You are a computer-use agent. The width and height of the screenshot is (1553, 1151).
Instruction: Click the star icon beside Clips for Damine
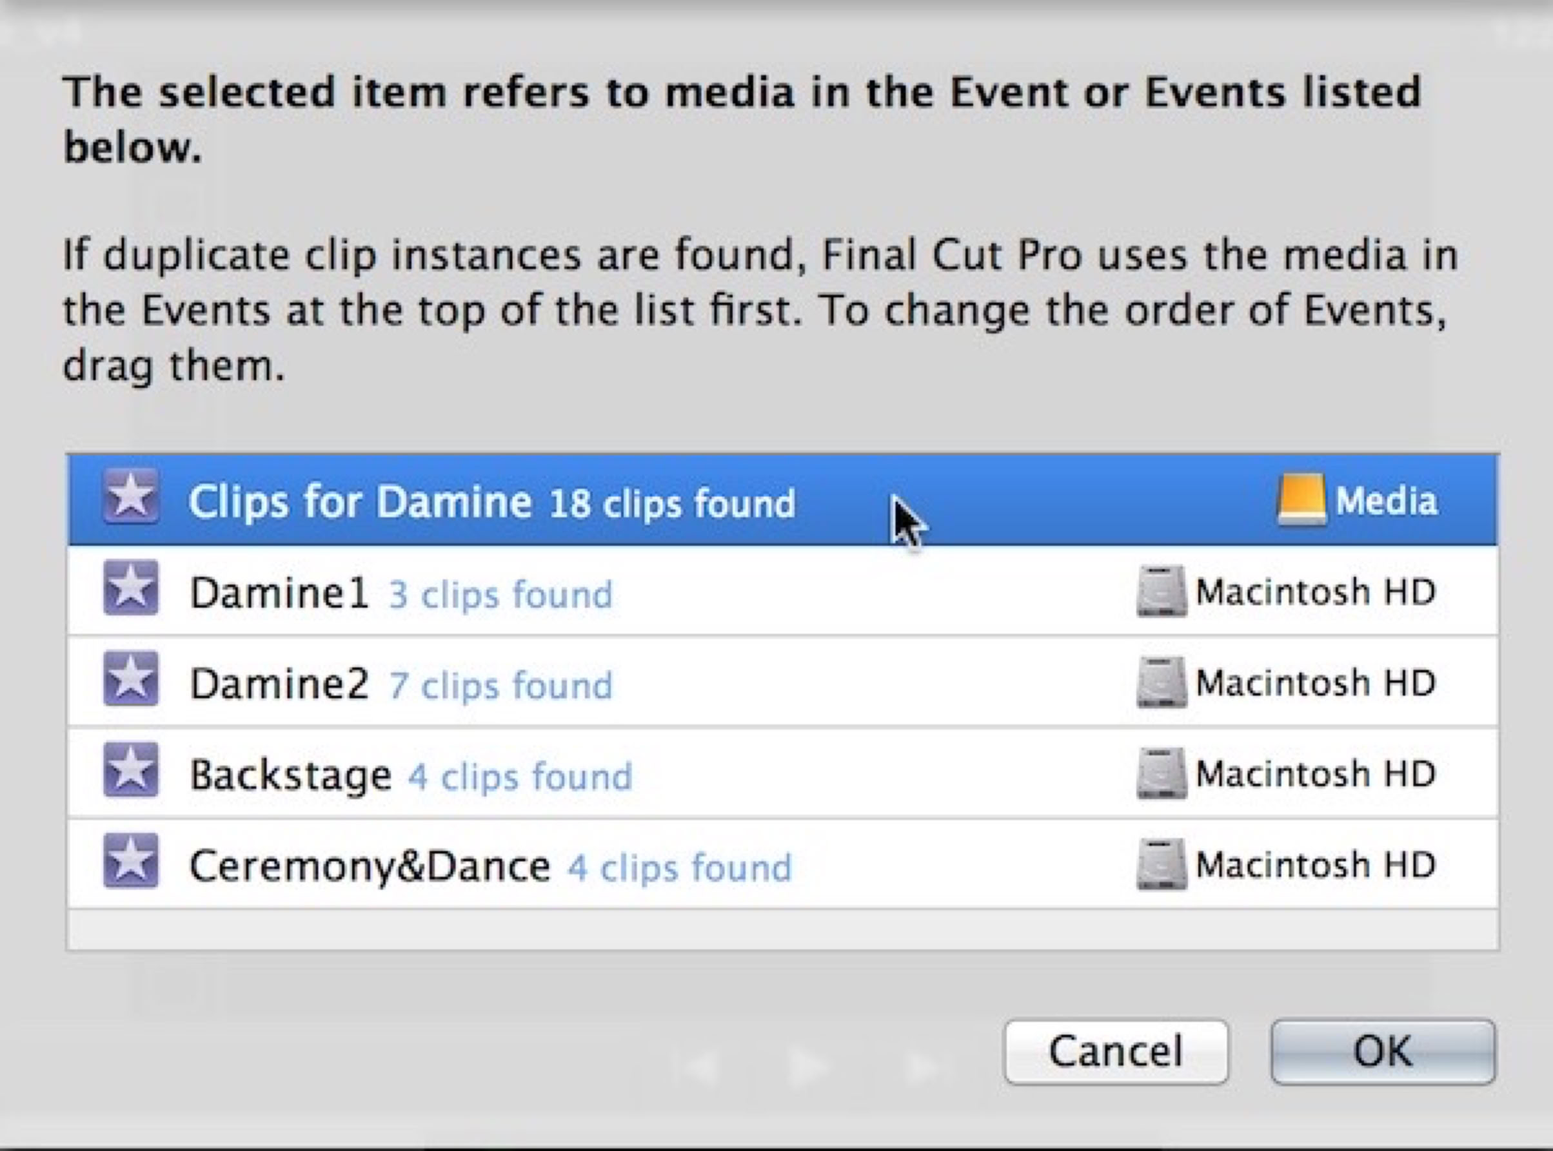130,498
